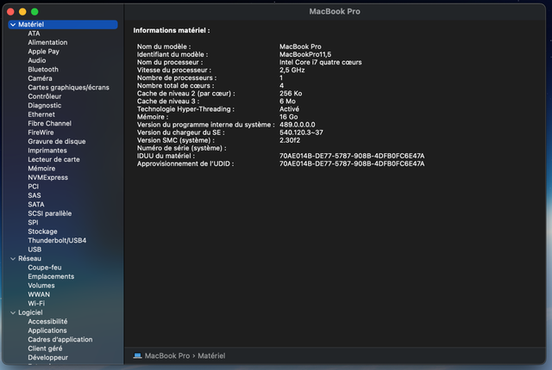Collapse the Matériel section chevron

pyautogui.click(x=13, y=25)
